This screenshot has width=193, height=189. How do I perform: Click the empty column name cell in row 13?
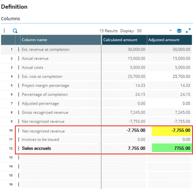60,157
